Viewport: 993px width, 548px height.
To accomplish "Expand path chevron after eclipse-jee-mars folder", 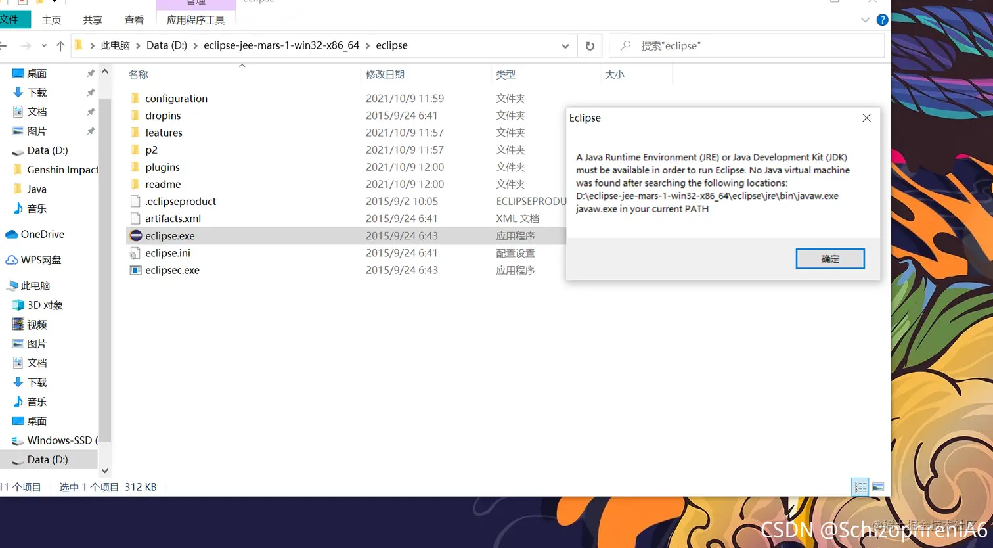I will pos(368,46).
